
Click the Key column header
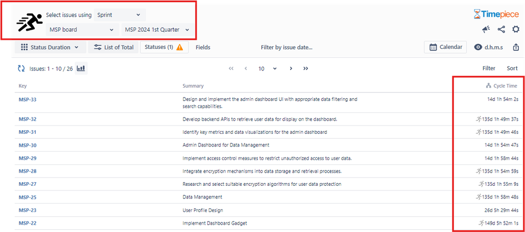pyautogui.click(x=23, y=86)
